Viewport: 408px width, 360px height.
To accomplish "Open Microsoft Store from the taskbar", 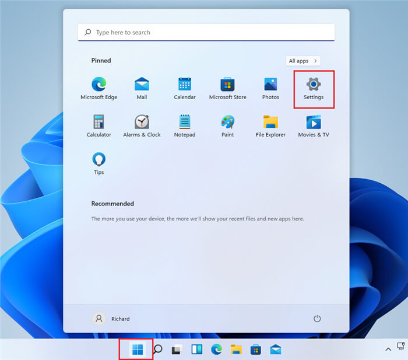I will (x=256, y=349).
